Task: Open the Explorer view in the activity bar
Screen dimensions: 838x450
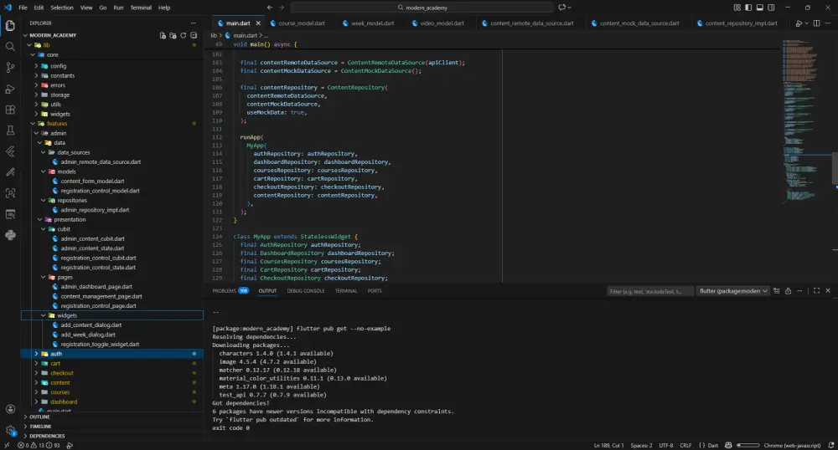Action: coord(10,25)
